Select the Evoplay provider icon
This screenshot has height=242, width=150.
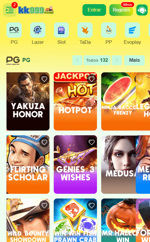(x=132, y=30)
